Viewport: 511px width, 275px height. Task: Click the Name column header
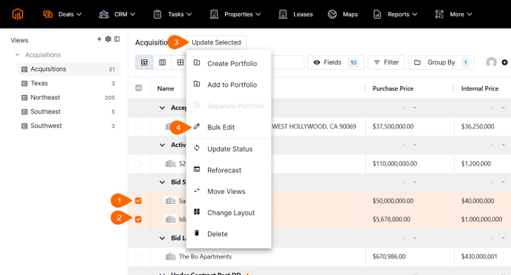pos(166,88)
